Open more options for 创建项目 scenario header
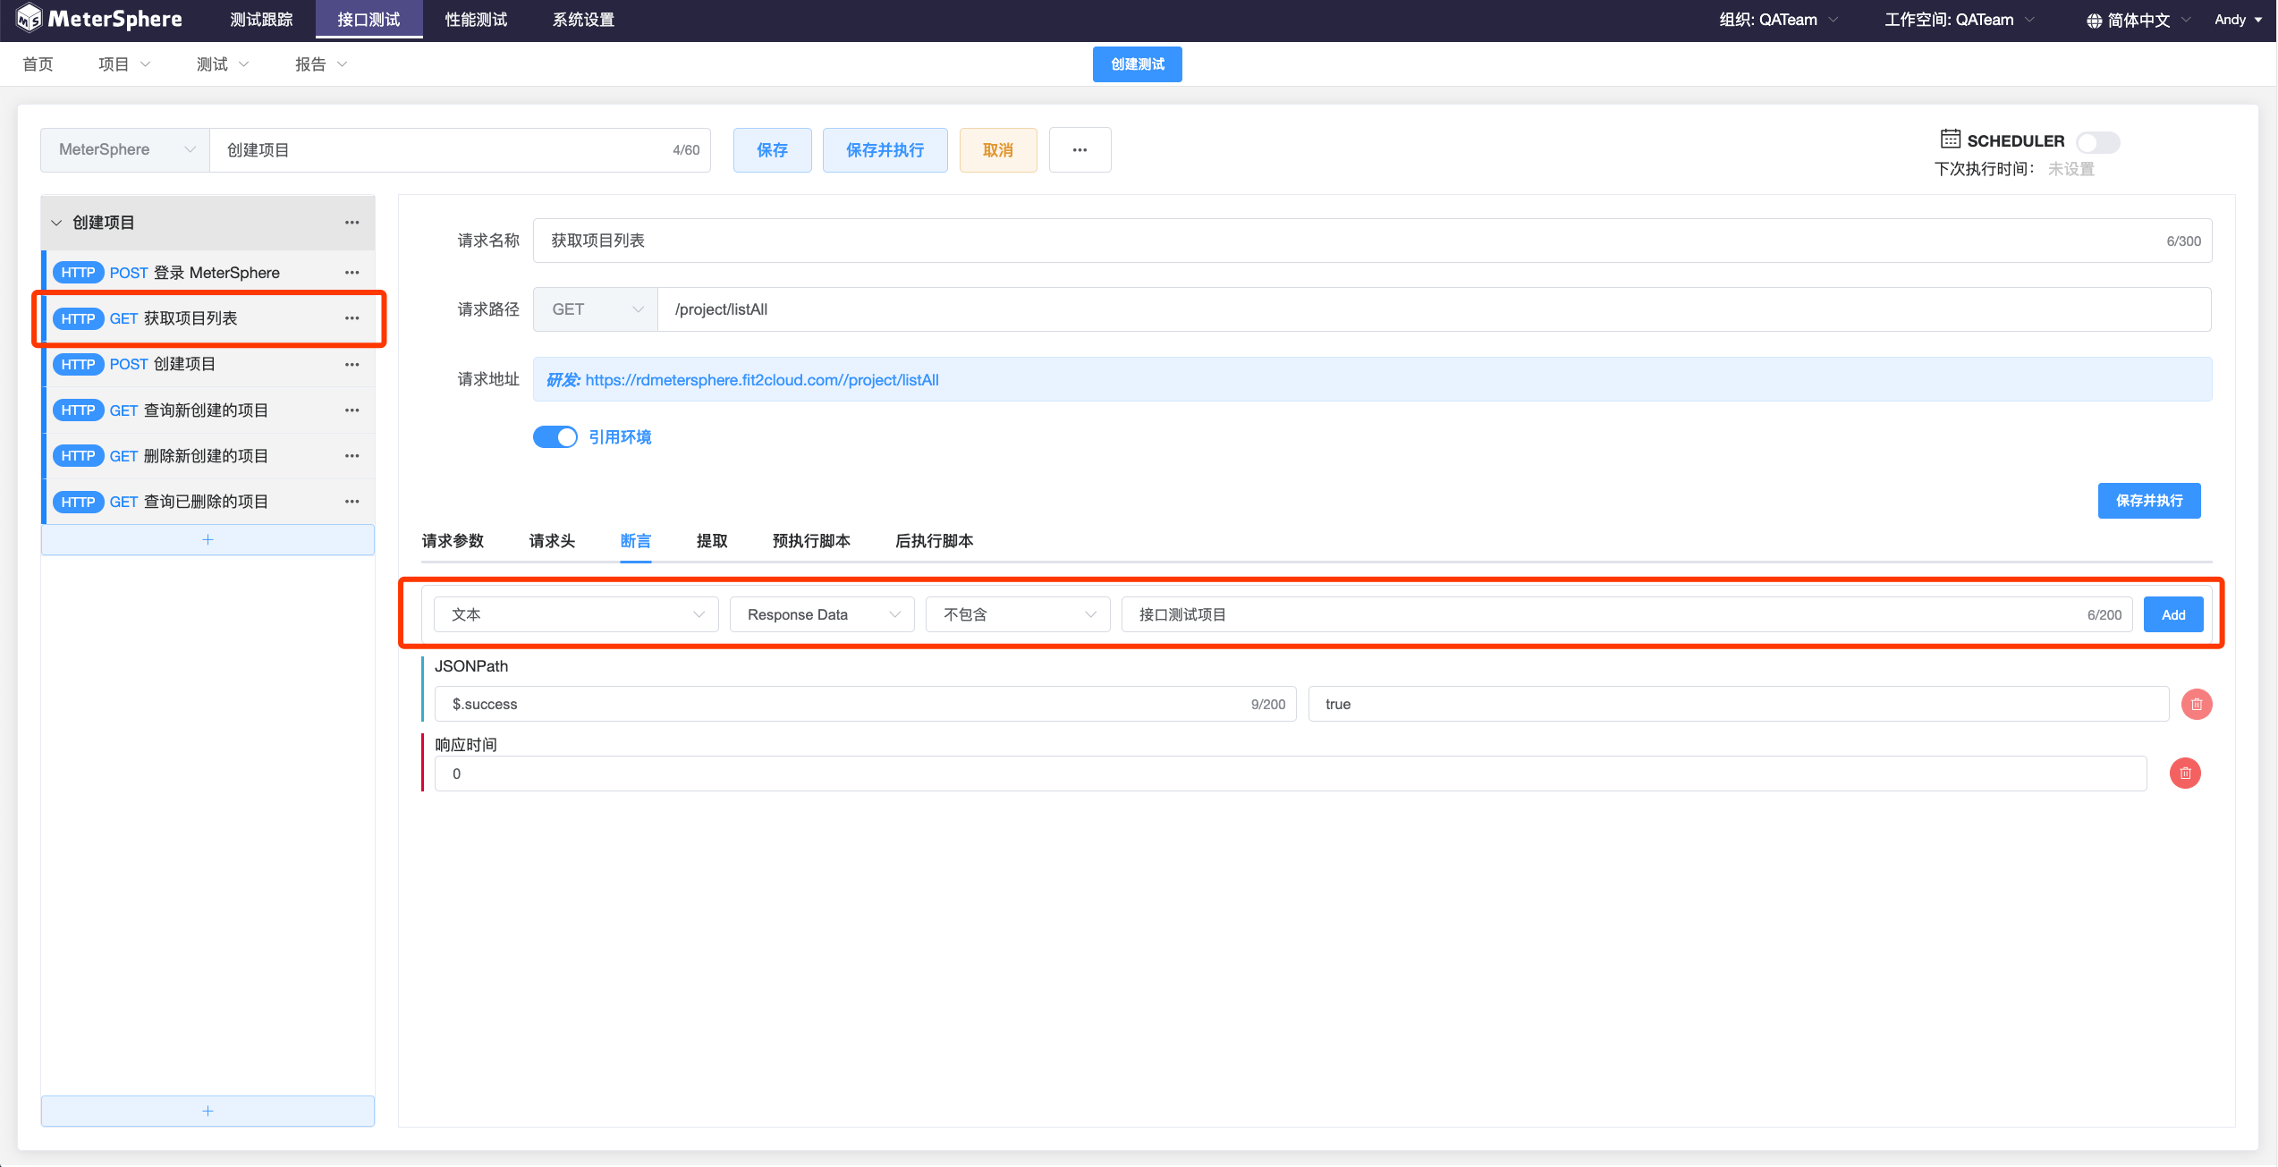The height and width of the screenshot is (1167, 2278). click(351, 223)
